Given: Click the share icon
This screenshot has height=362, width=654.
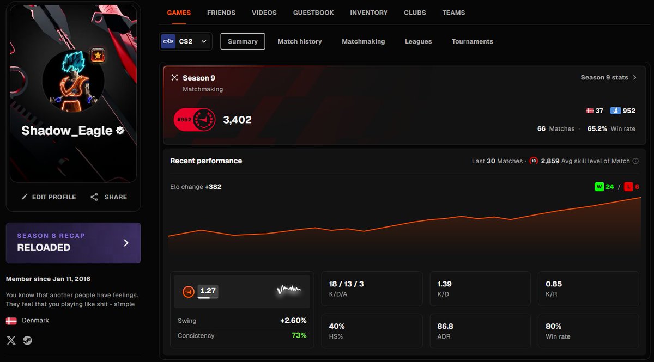Looking at the screenshot, I should coord(94,197).
